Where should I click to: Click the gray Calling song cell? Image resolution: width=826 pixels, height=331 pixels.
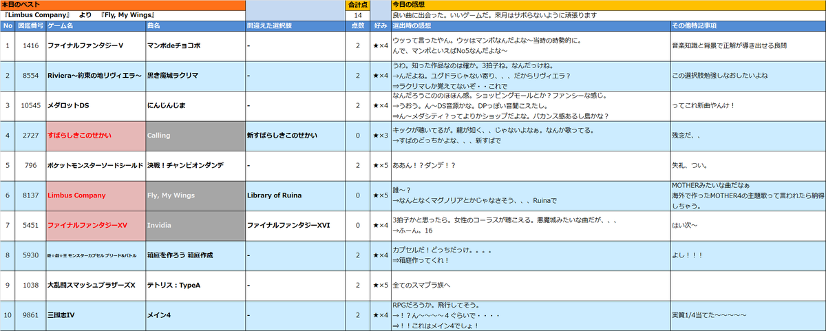[x=195, y=136]
